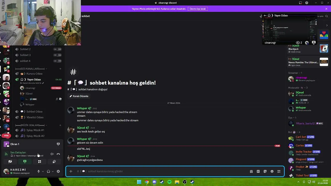The image size is (331, 186).
Task: Click search magnifier icon
Action: point(327,16)
